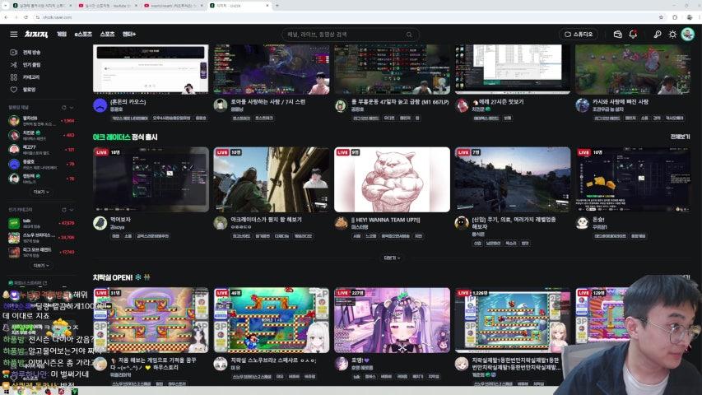Open the notifications bell
The height and width of the screenshot is (395, 702).
pos(633,35)
